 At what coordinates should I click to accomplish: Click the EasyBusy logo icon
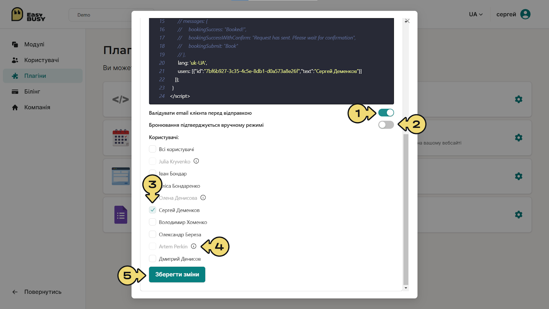point(17,14)
